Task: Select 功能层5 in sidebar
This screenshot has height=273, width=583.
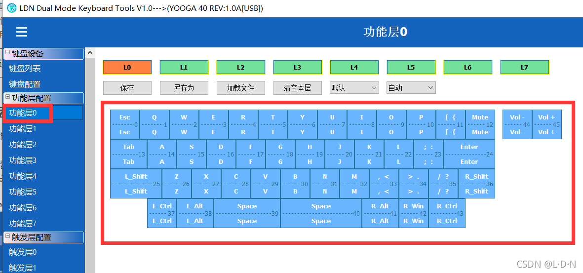Action: coord(23,192)
